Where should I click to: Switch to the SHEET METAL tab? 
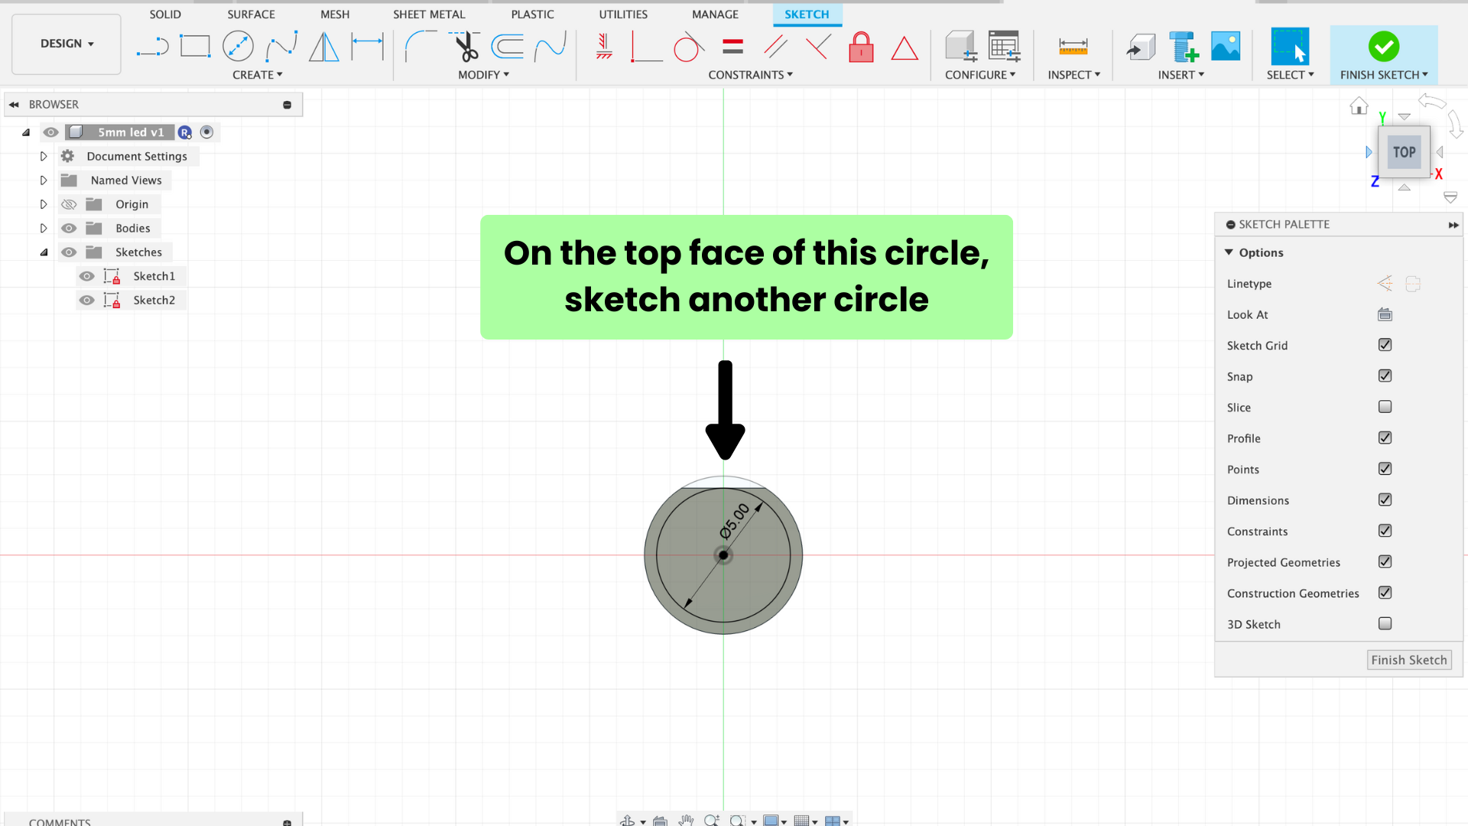coord(429,15)
